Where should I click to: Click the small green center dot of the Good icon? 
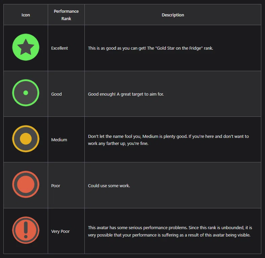(x=26, y=93)
